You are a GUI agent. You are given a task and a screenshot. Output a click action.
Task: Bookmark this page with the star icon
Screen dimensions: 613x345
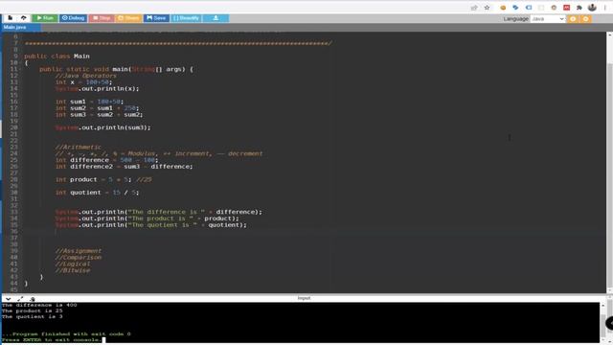487,8
